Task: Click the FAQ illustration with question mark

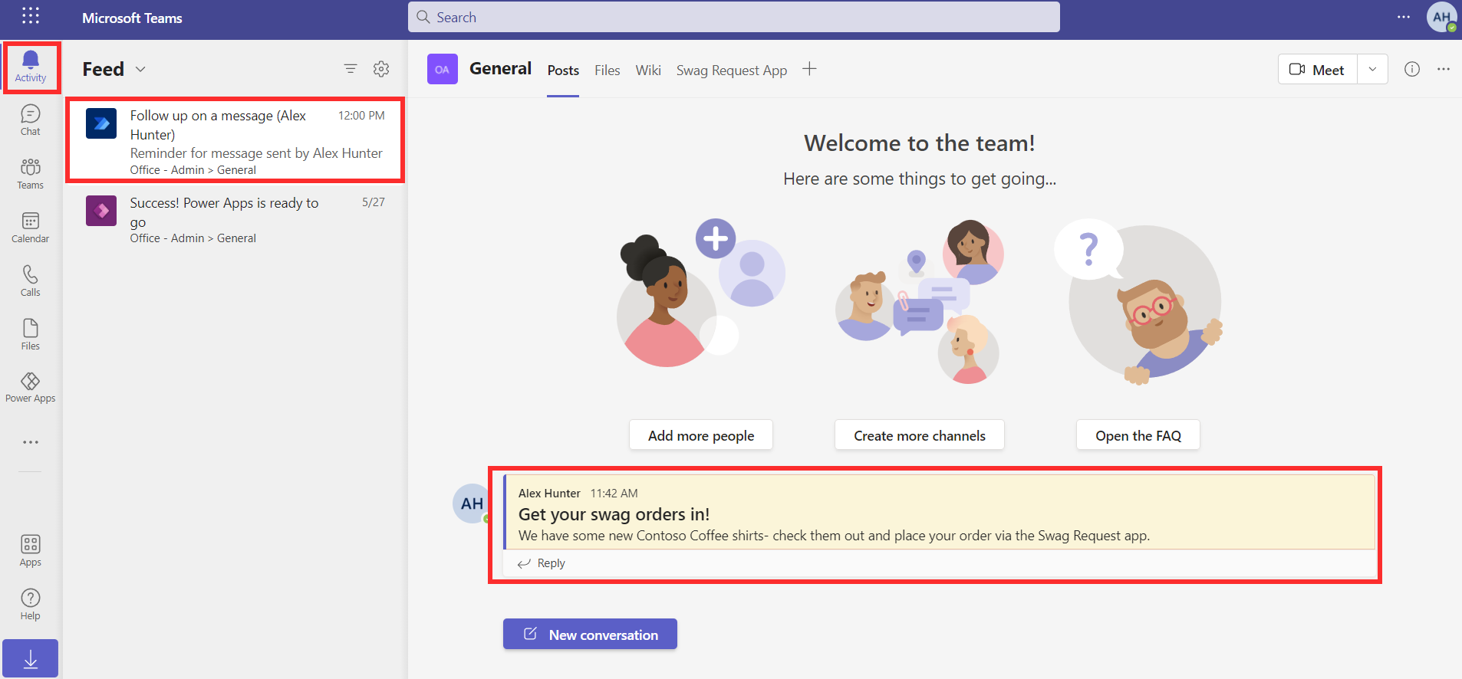Action: tap(1138, 301)
